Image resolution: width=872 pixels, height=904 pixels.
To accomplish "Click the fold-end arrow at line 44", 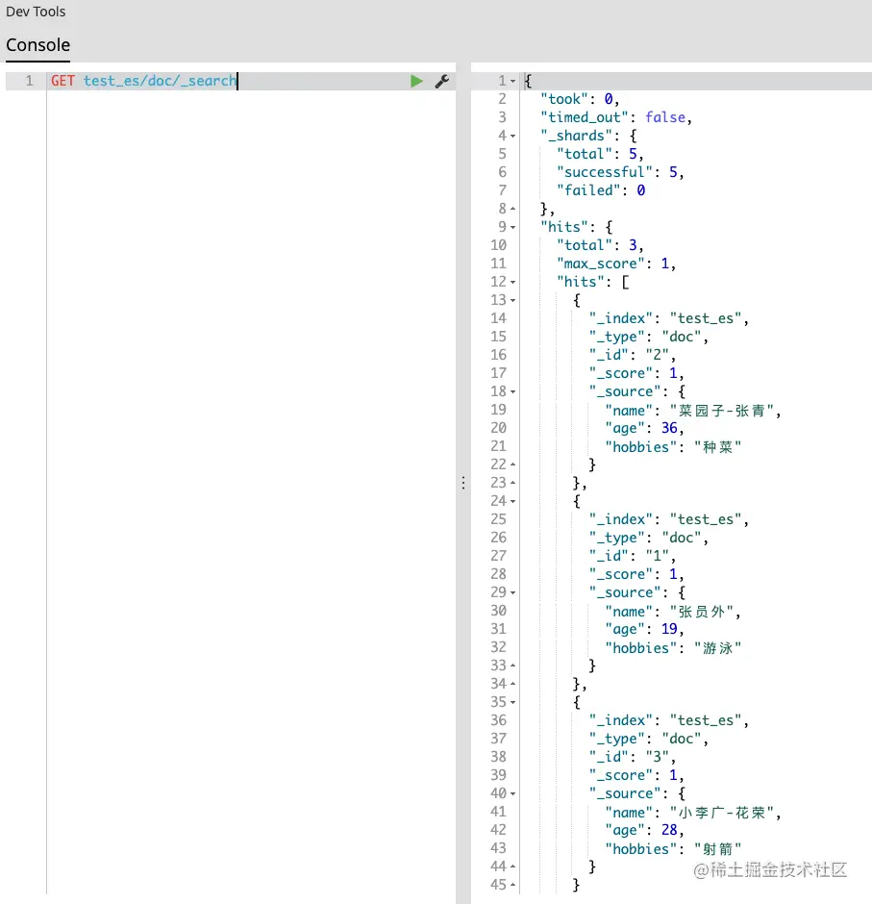I will click(513, 866).
